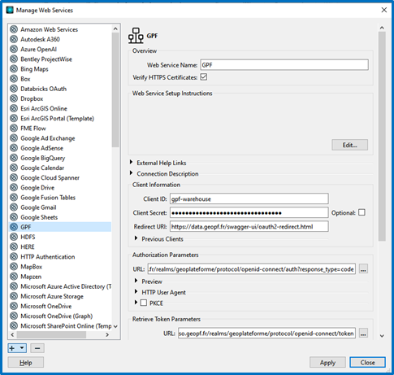This screenshot has width=394, height=375.
Task: Select Microsoft SharePoint Online entry
Action: pyautogui.click(x=66, y=326)
